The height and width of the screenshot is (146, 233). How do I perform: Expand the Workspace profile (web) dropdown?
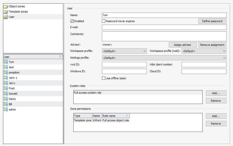tap(204, 51)
